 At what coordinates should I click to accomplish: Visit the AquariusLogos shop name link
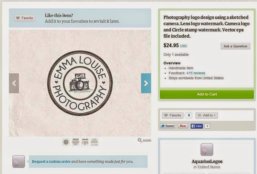pos(207,161)
